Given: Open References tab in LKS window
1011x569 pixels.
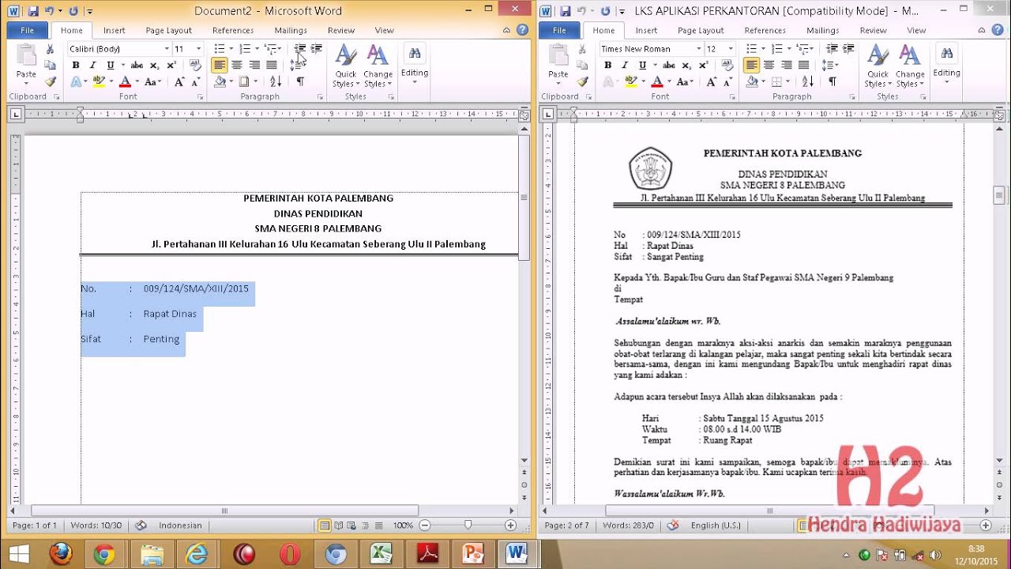Looking at the screenshot, I should 765,30.
